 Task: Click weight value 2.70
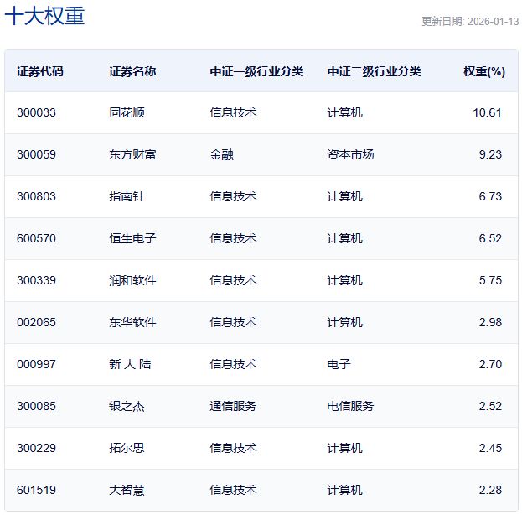click(x=490, y=364)
